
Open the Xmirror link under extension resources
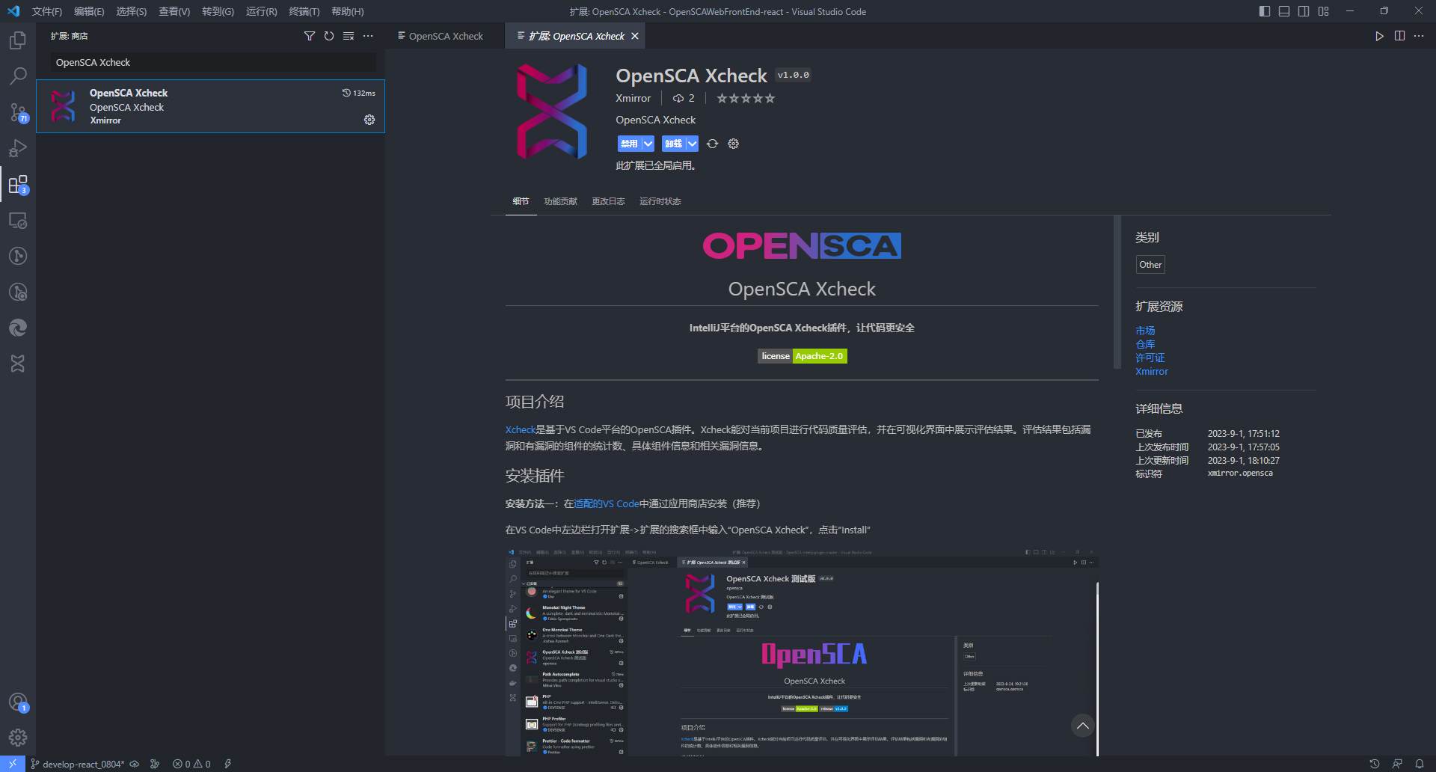(1152, 371)
